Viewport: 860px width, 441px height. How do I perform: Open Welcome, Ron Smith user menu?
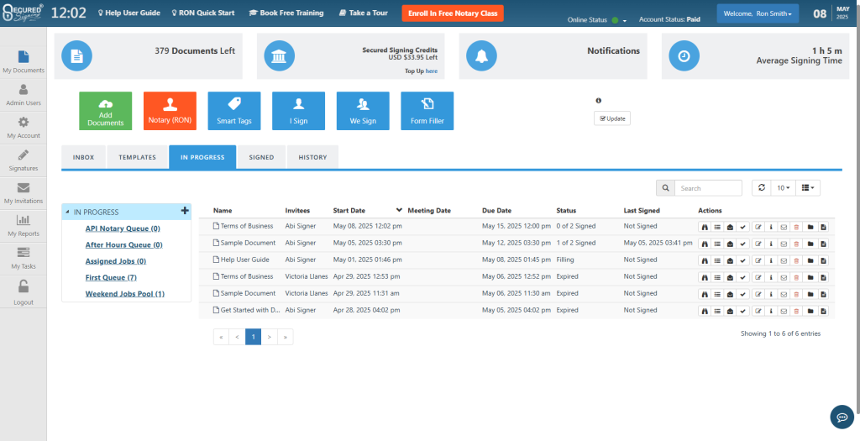[758, 13]
